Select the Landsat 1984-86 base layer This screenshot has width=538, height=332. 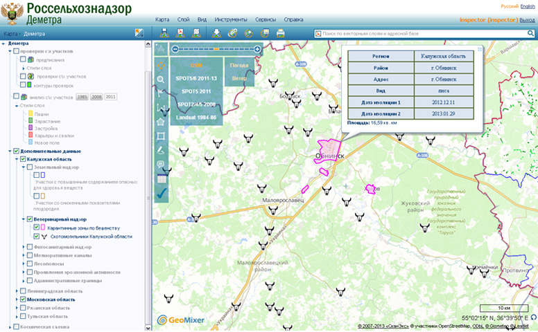tap(196, 118)
